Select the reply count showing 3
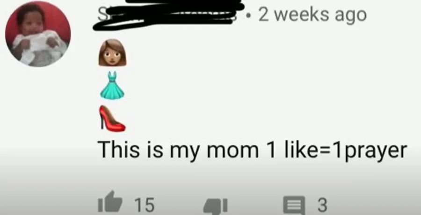 tap(322, 205)
